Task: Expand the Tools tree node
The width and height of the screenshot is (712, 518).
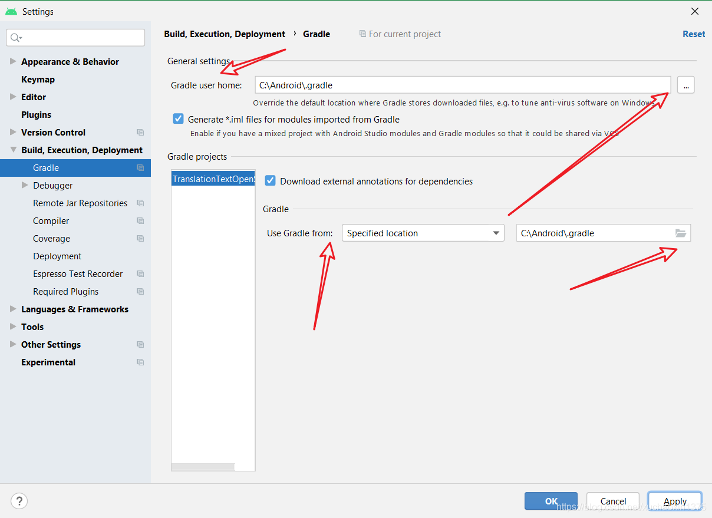Action: click(x=13, y=327)
